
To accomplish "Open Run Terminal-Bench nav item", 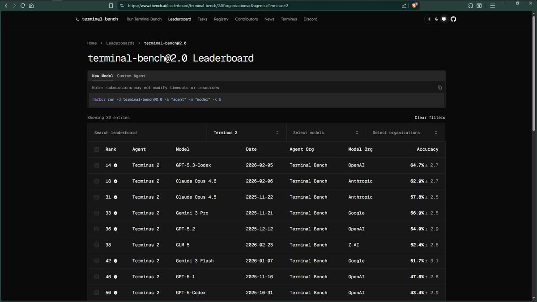I will pyautogui.click(x=144, y=19).
